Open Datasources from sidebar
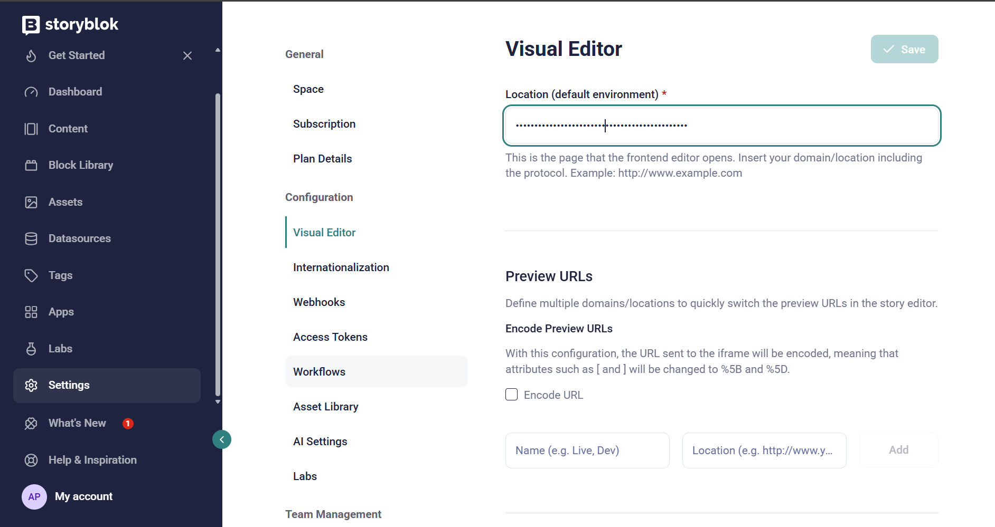 pos(80,238)
